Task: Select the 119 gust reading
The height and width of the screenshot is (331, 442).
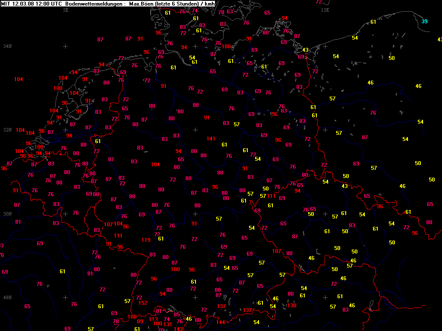Action: [x=146, y=240]
